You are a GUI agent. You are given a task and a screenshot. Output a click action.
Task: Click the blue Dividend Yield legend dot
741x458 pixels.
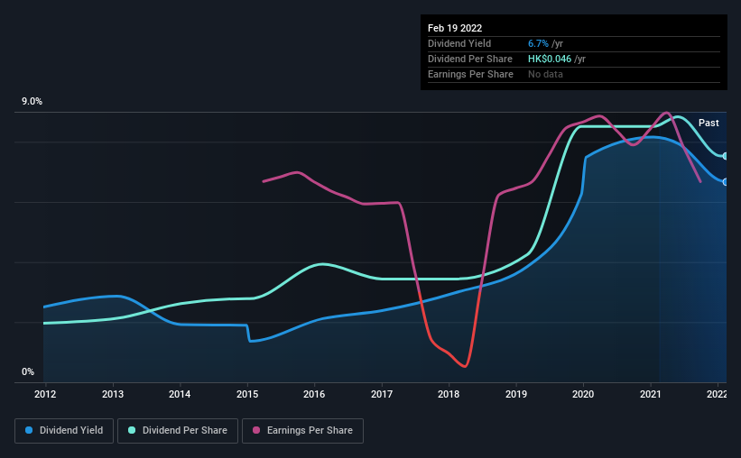29,430
